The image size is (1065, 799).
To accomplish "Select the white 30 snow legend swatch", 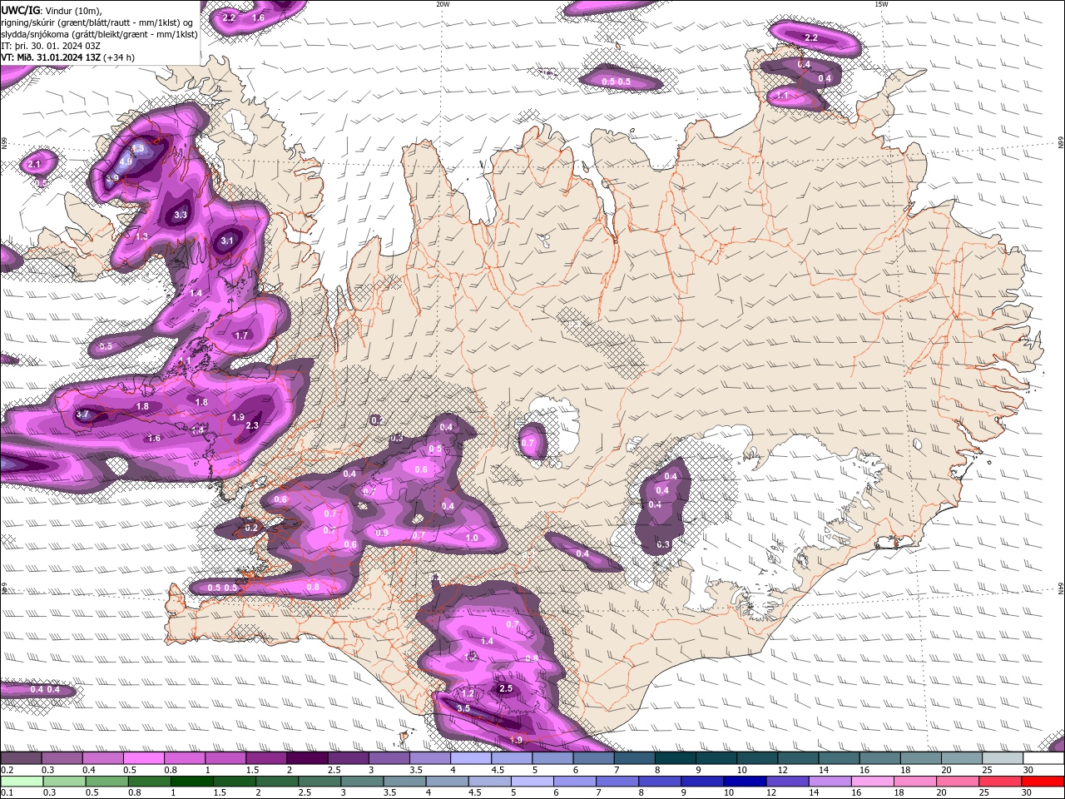I will pos(1043,758).
